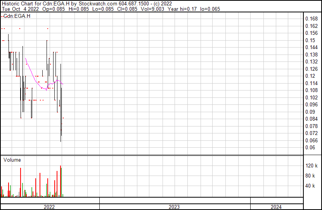Select the 2024 year label on timeline
The height and width of the screenshot is (210, 322).
tap(276, 207)
